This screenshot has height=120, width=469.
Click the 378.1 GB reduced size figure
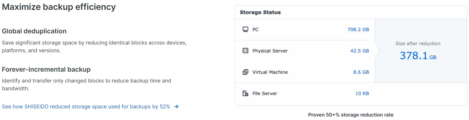pyautogui.click(x=418, y=56)
